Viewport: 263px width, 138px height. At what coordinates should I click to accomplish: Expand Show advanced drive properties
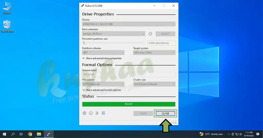point(102,58)
